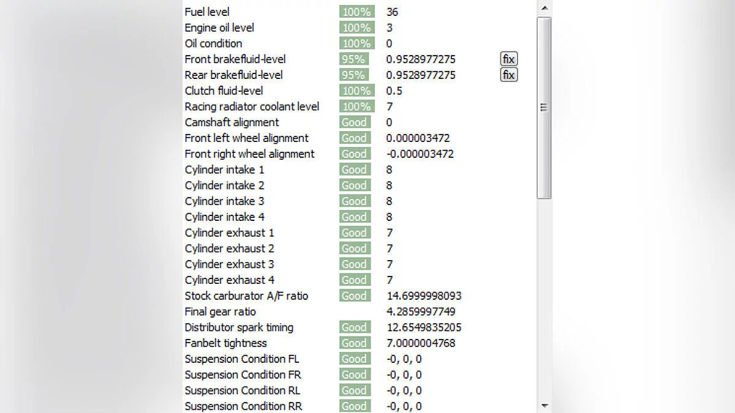Image resolution: width=735 pixels, height=413 pixels.
Task: Click the Racing radiator coolant level label
Action: [252, 106]
